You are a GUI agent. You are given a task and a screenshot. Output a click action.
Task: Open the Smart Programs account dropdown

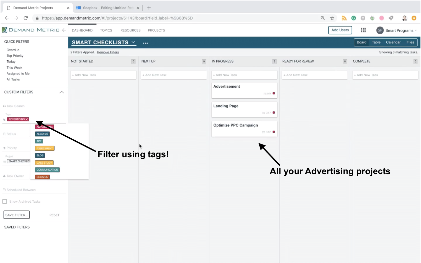pyautogui.click(x=401, y=30)
